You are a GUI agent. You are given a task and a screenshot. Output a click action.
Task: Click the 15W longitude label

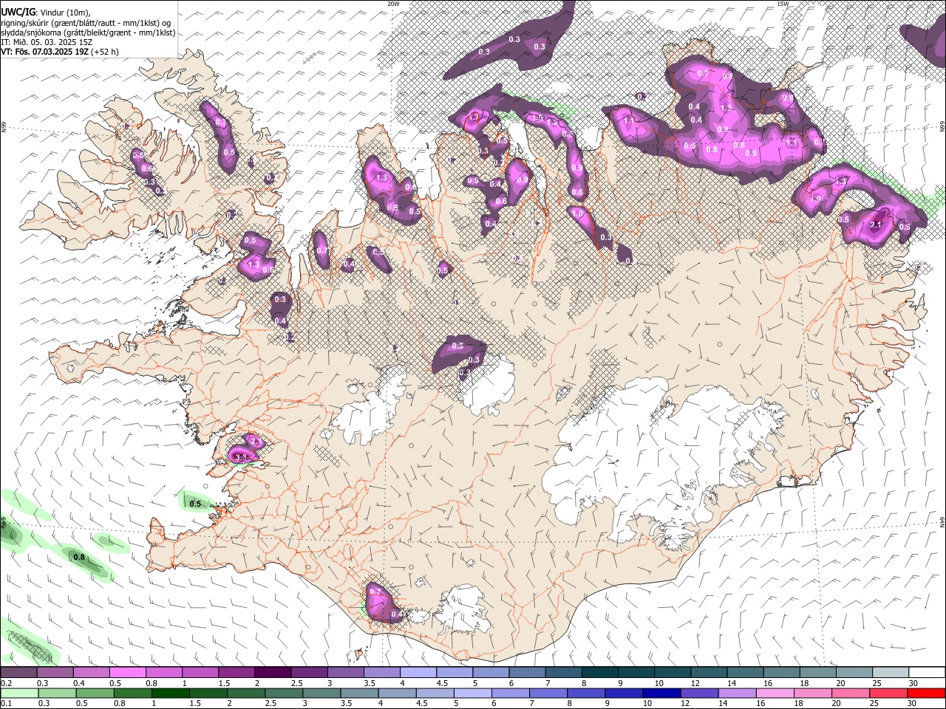[x=783, y=4]
